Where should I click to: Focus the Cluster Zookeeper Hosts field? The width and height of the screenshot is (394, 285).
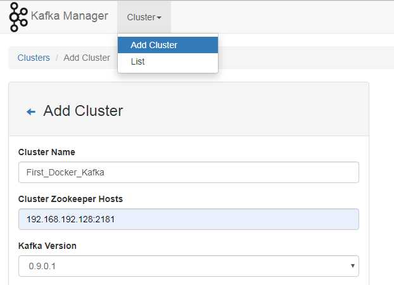189,219
